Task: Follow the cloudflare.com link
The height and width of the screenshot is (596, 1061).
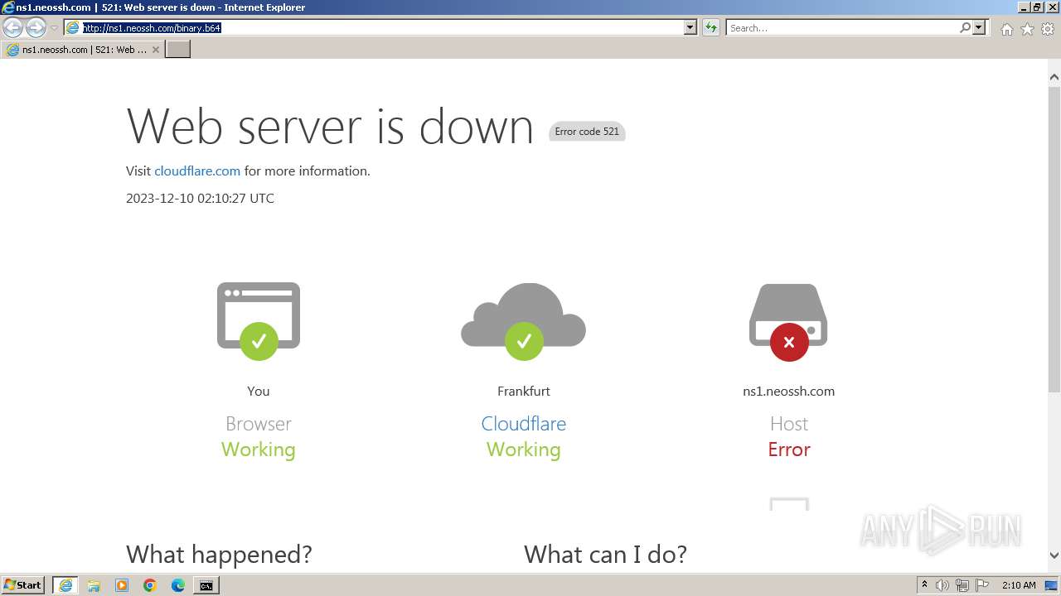Action: point(197,171)
